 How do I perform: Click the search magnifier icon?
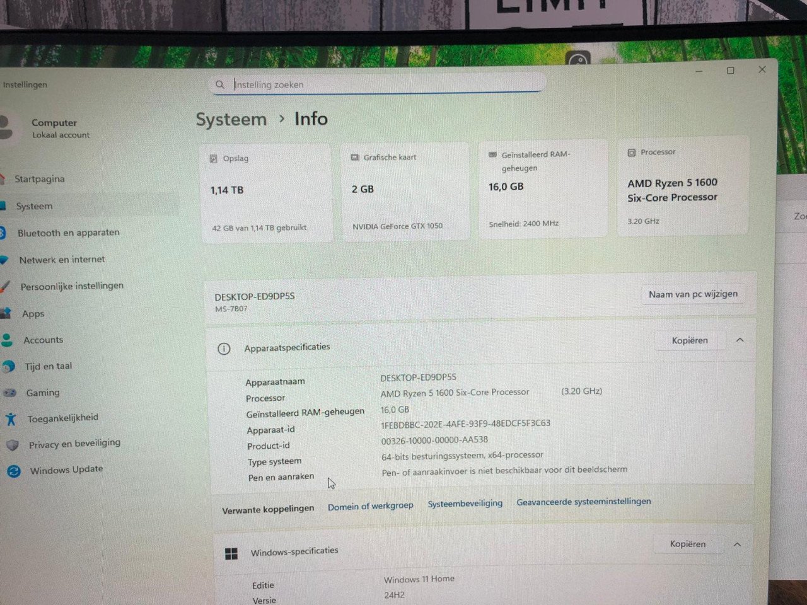pos(219,84)
